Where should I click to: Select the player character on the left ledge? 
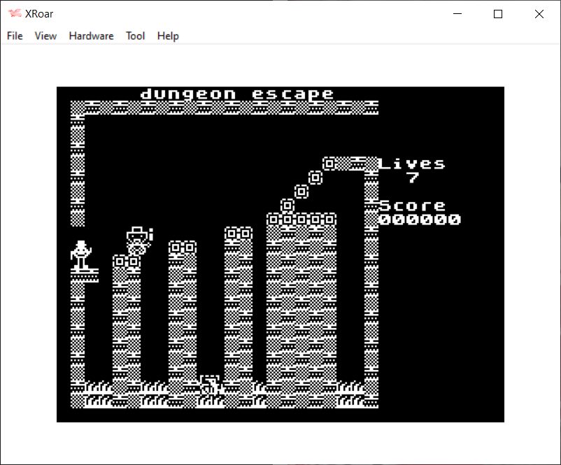82,255
